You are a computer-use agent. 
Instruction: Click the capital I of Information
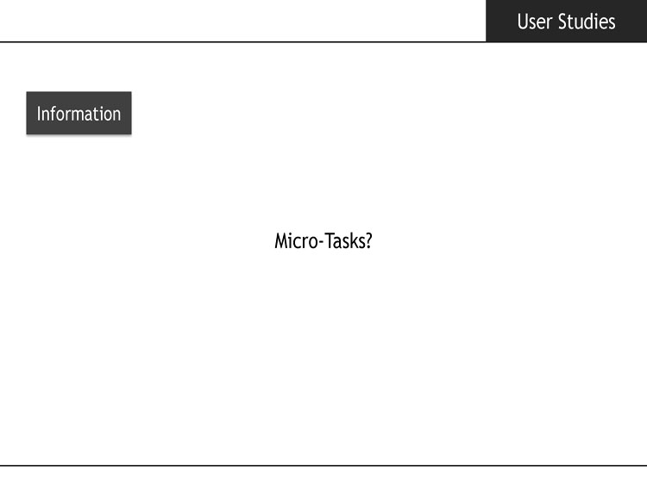point(39,114)
